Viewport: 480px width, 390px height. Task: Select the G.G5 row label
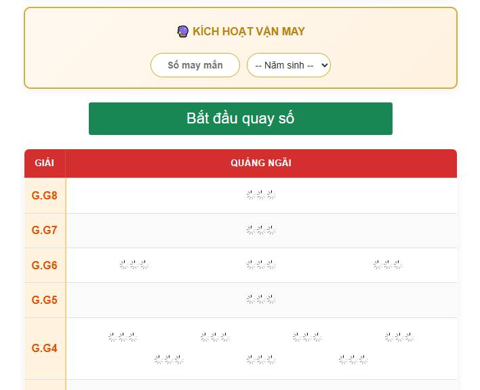(44, 300)
